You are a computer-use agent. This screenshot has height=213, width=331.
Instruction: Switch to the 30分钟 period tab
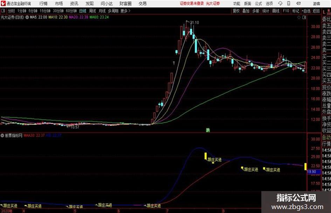coord(58,11)
